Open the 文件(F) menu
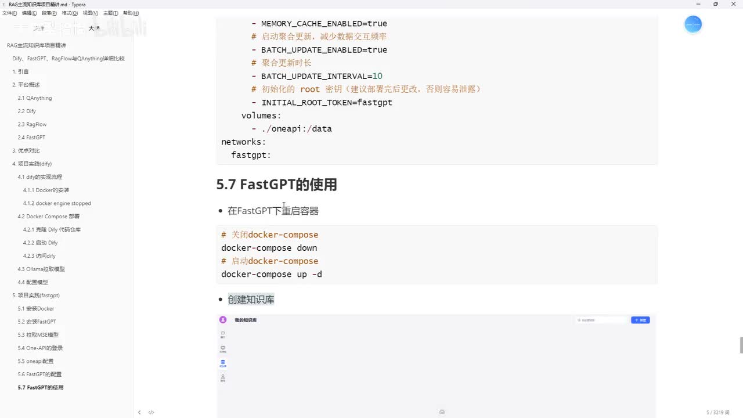 pos(9,13)
